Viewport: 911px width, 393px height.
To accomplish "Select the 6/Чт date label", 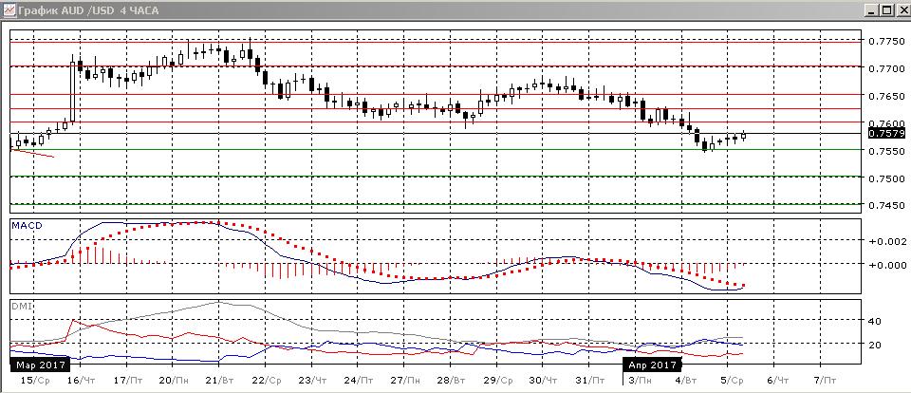I will (x=778, y=381).
